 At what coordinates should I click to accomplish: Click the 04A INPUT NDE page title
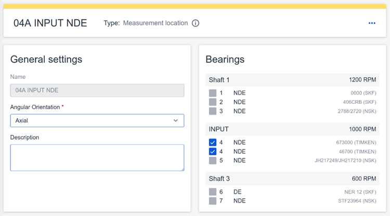tap(50, 23)
